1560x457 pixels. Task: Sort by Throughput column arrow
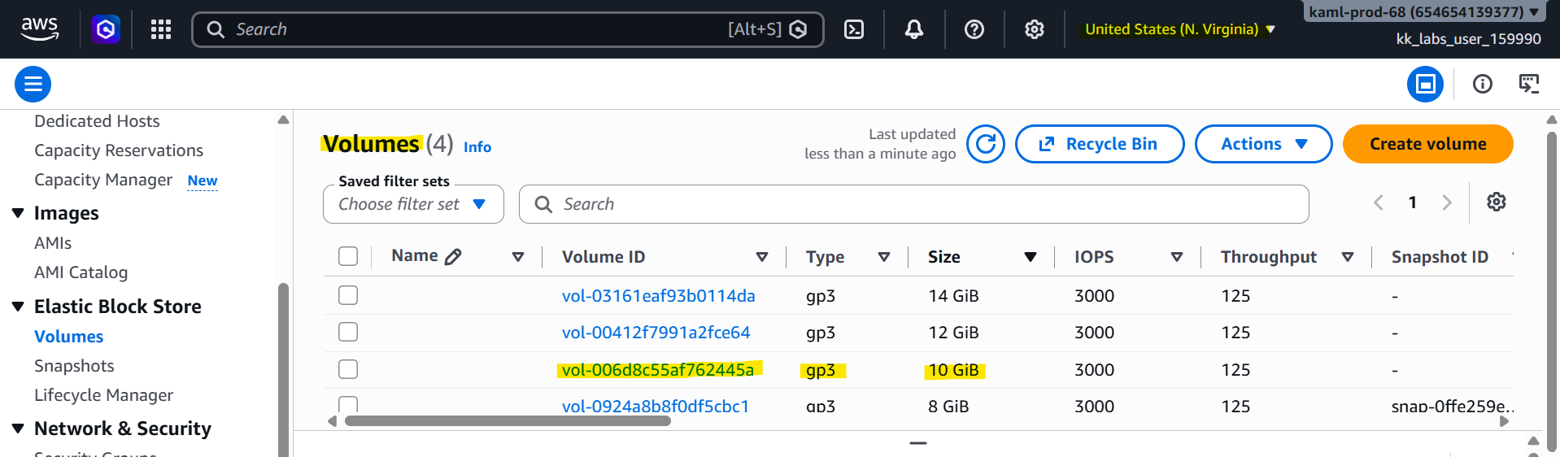pyautogui.click(x=1348, y=257)
